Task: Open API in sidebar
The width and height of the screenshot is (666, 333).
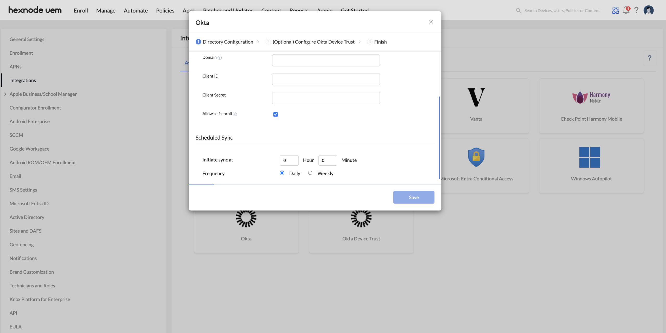Action: coord(13,313)
